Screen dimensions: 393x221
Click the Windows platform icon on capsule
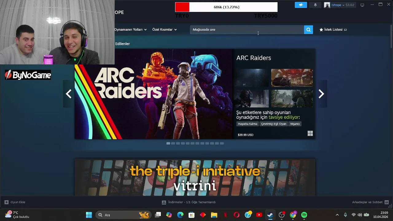310,134
